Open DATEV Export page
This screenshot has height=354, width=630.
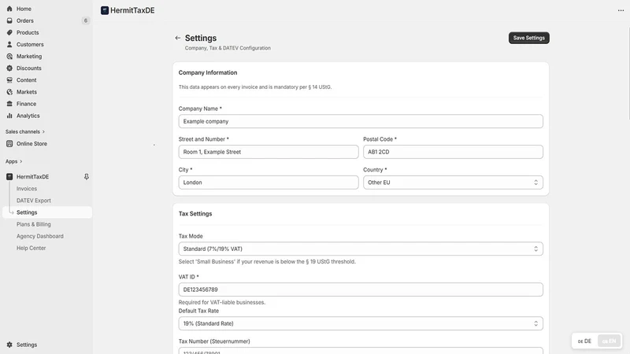pyautogui.click(x=34, y=201)
